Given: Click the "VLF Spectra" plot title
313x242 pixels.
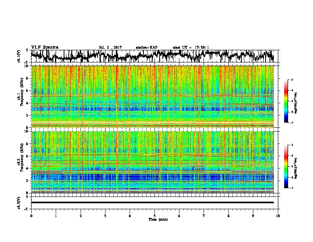Looking at the screenshot, I should [x=45, y=47].
